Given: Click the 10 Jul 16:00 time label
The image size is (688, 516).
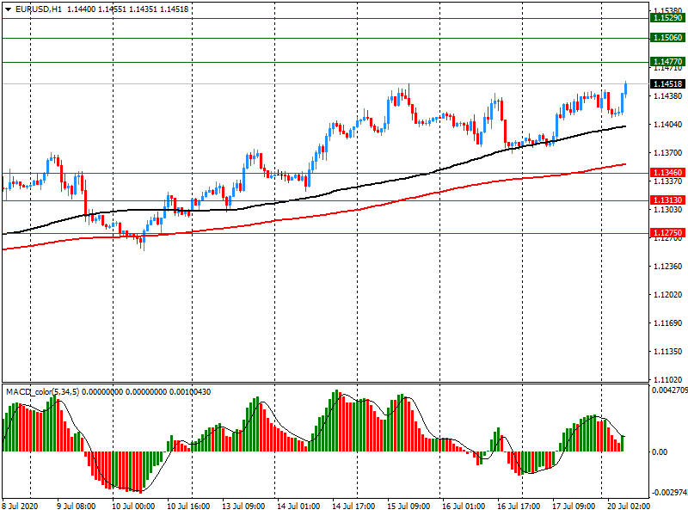Looking at the screenshot, I should pyautogui.click(x=188, y=507).
